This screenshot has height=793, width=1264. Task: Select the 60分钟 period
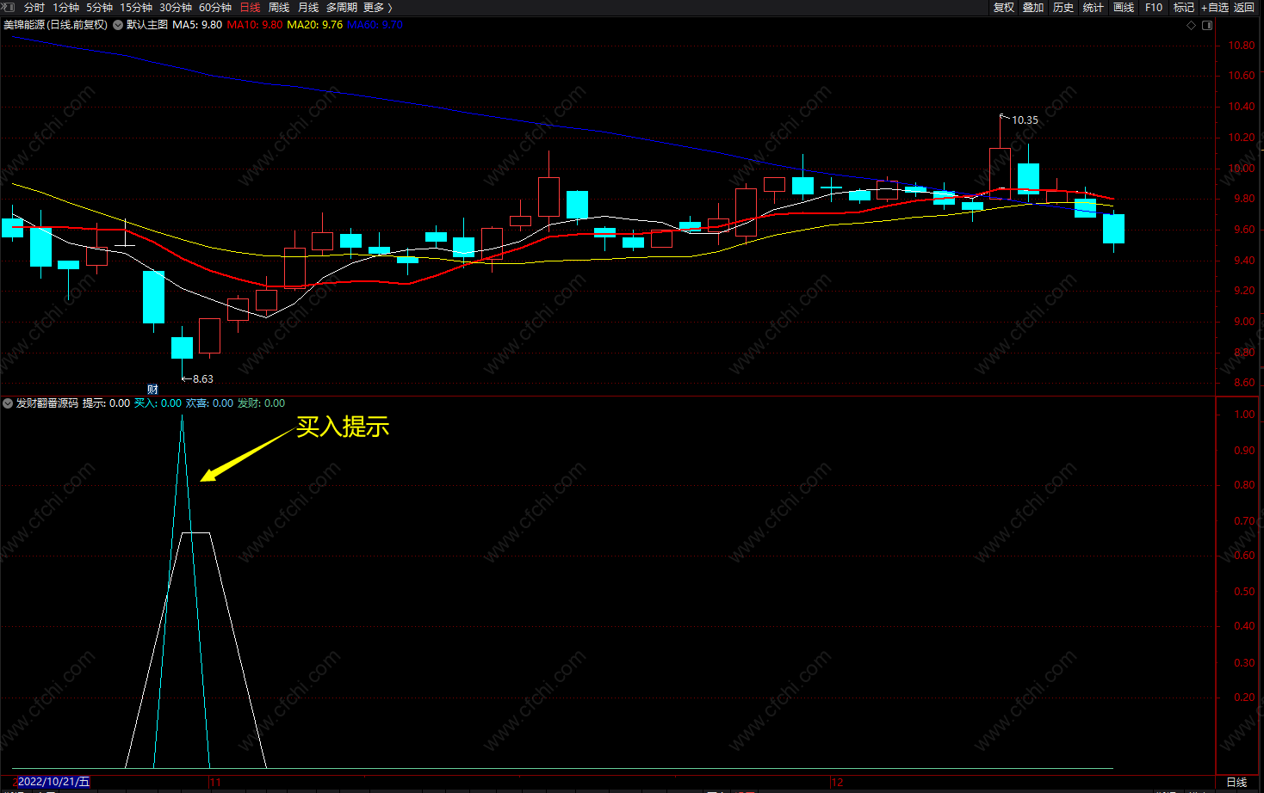click(x=215, y=7)
